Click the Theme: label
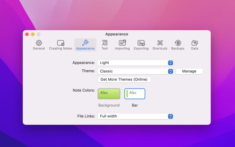This screenshot has height=147, width=235. click(x=88, y=71)
